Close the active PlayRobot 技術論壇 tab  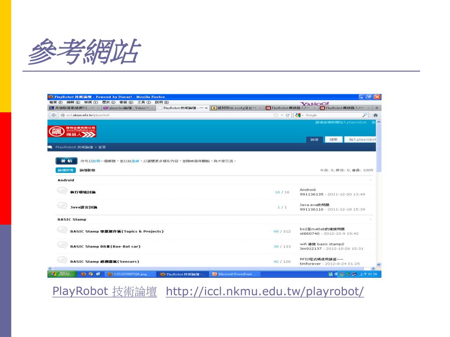(x=206, y=108)
